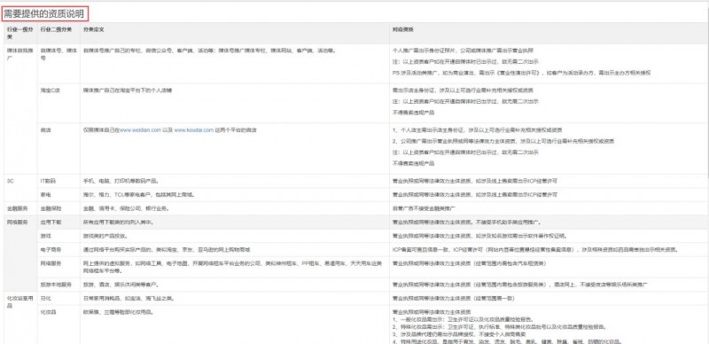Click the "IT数码" sub-category cell
Screen dimensions: 709x344
tap(58, 181)
